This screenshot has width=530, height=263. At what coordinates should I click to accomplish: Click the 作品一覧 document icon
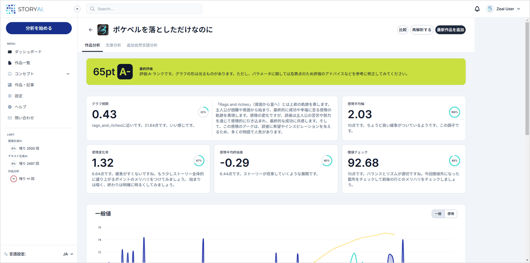click(x=10, y=63)
